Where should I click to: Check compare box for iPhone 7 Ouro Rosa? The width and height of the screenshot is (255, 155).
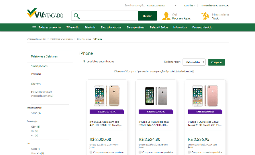(x=189, y=152)
